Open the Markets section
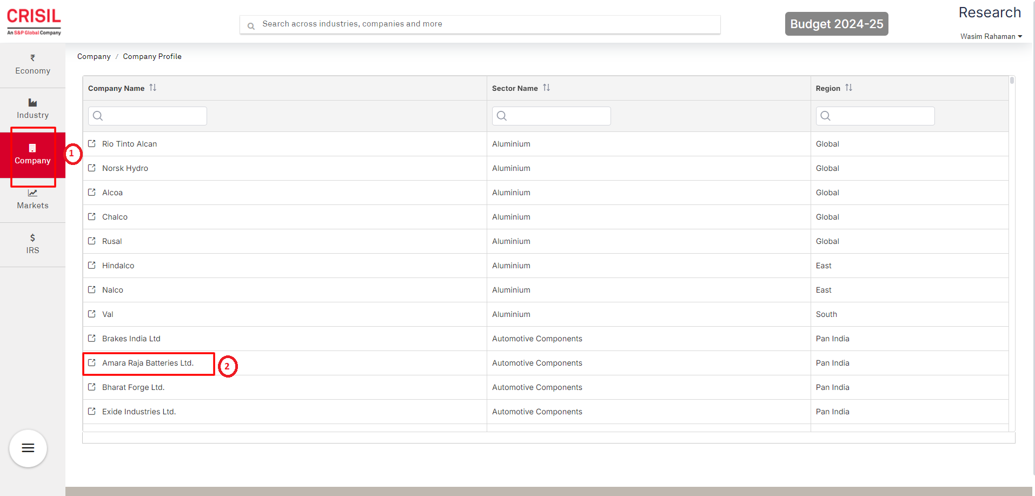This screenshot has height=496, width=1035. 32,200
